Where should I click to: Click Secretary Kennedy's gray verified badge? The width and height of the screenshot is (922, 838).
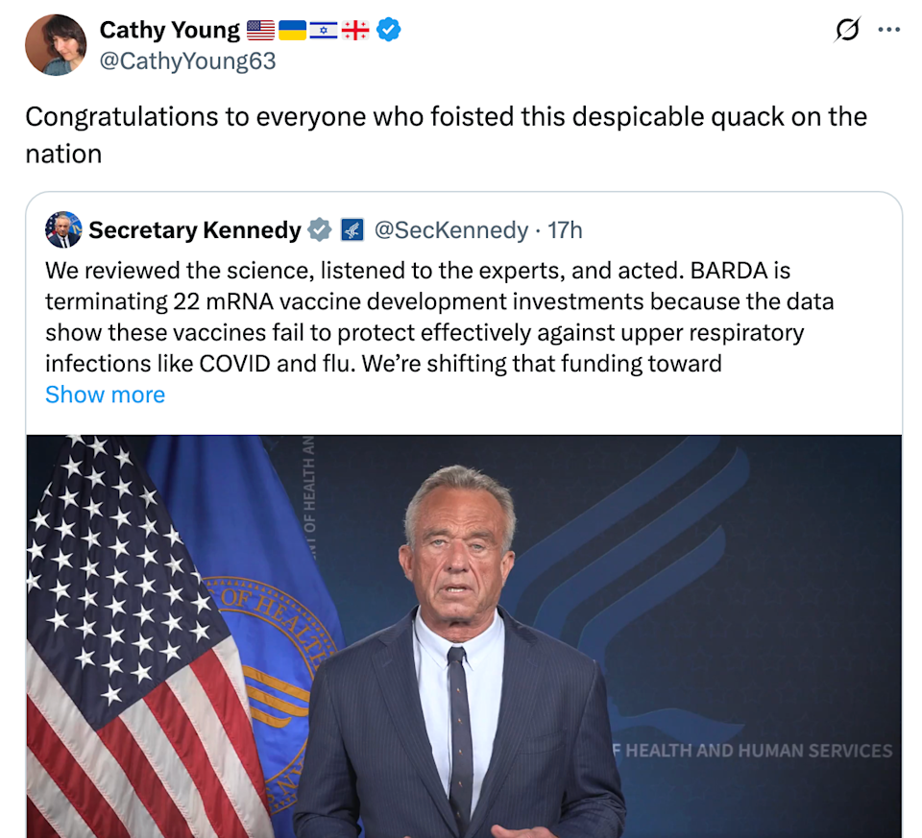[x=319, y=230]
